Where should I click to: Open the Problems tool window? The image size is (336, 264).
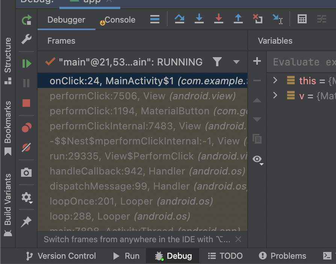[282, 256]
